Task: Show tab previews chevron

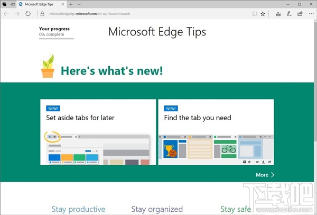Action: coord(79,4)
